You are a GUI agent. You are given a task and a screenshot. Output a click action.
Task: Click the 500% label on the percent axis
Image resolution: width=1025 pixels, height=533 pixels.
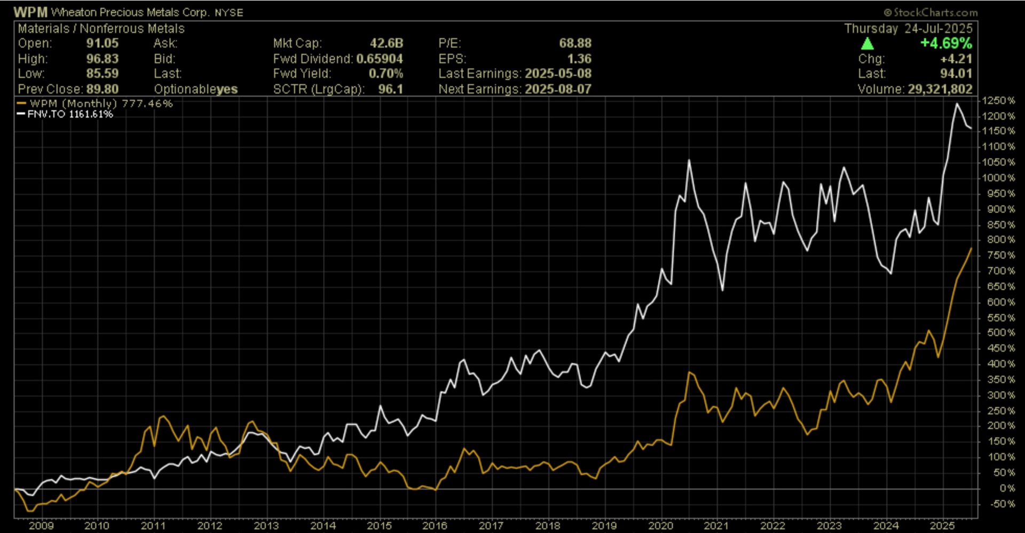(x=1000, y=333)
